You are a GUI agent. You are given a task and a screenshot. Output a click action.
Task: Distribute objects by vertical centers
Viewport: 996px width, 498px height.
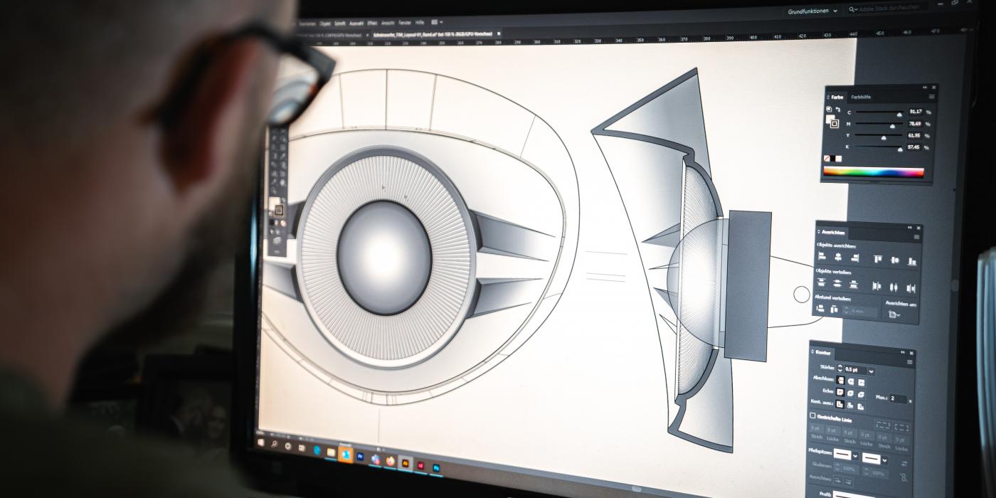click(x=837, y=283)
